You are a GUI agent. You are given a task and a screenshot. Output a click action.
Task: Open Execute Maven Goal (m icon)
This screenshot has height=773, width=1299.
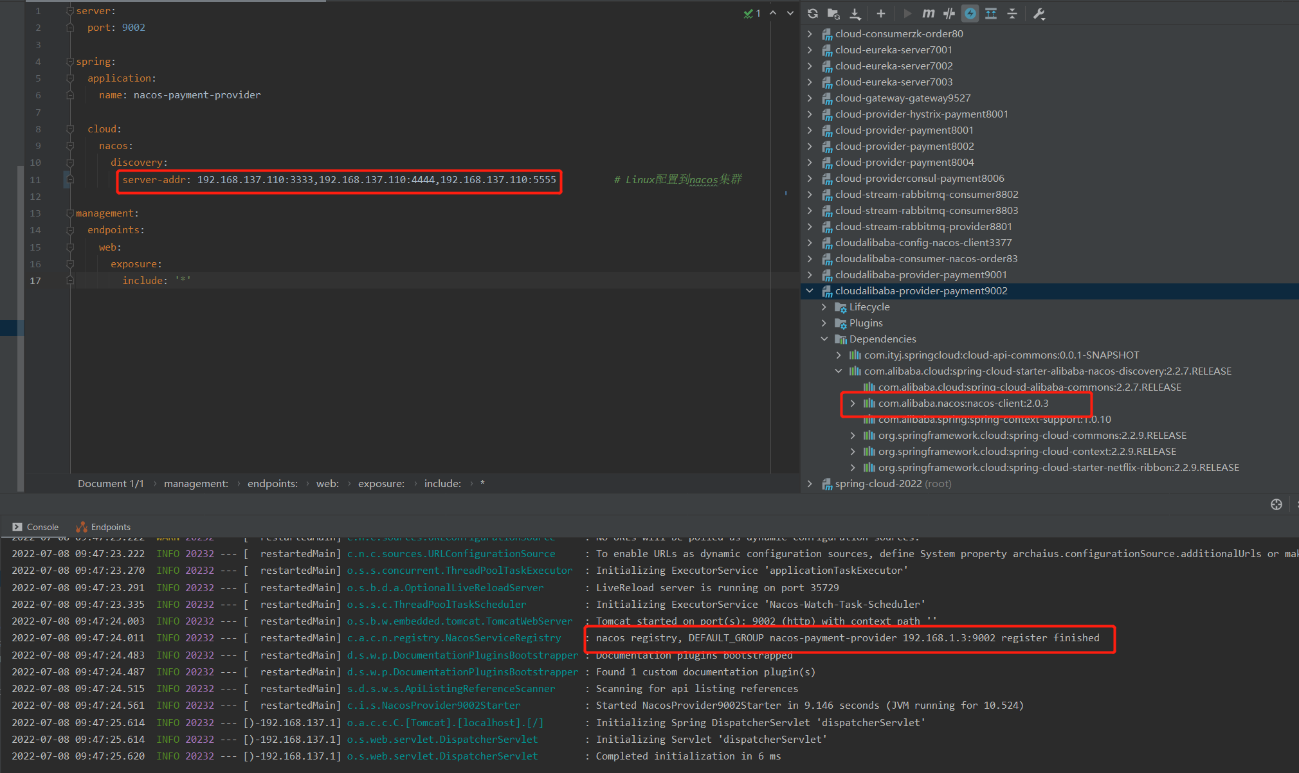click(x=928, y=13)
